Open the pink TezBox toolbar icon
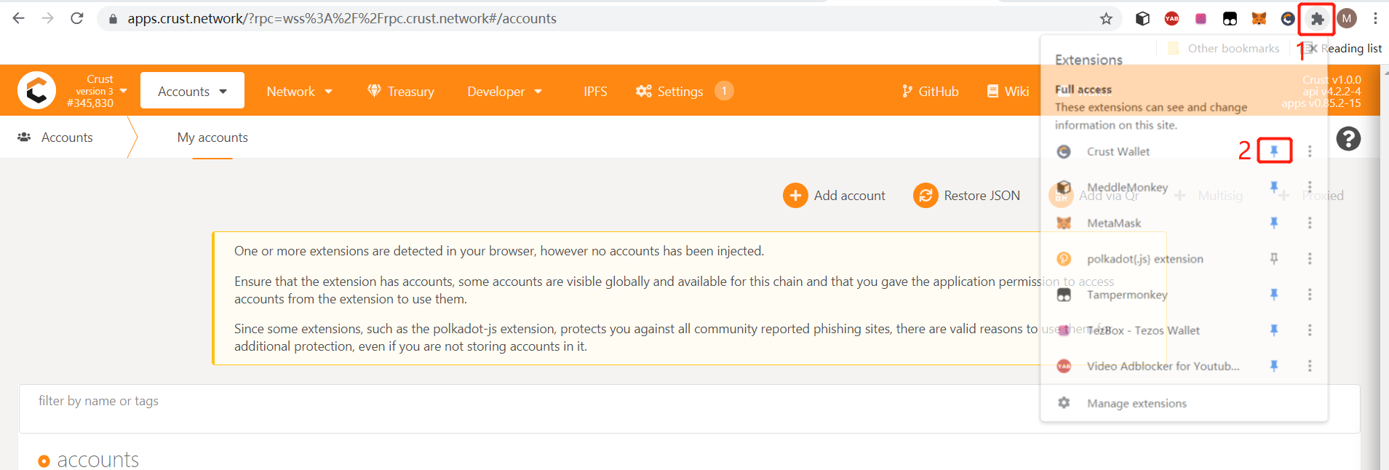This screenshot has width=1389, height=470. (x=1201, y=19)
